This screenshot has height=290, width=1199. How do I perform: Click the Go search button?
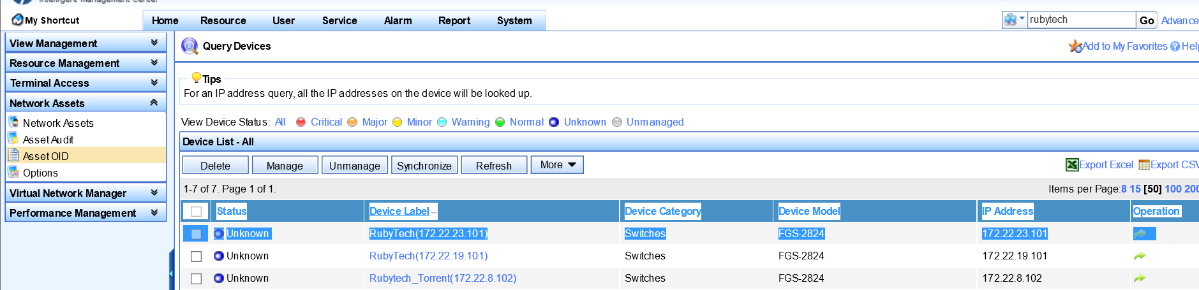1147,20
